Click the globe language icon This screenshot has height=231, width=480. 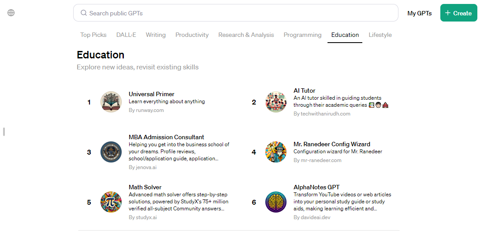click(11, 13)
